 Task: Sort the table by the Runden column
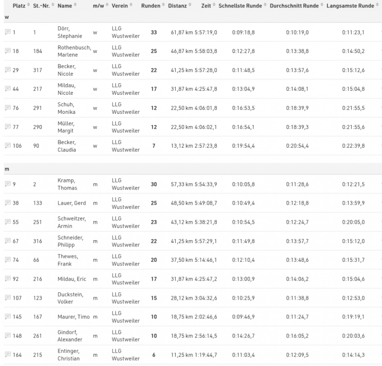coord(151,6)
